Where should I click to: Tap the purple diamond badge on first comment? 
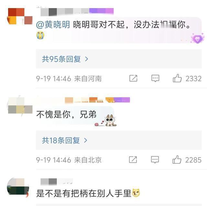click(197, 39)
